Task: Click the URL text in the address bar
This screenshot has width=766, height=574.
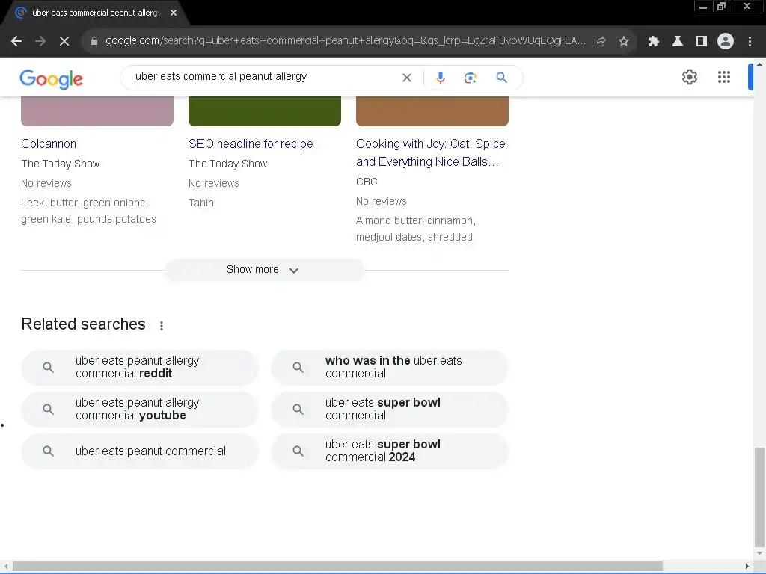Action: (x=345, y=41)
